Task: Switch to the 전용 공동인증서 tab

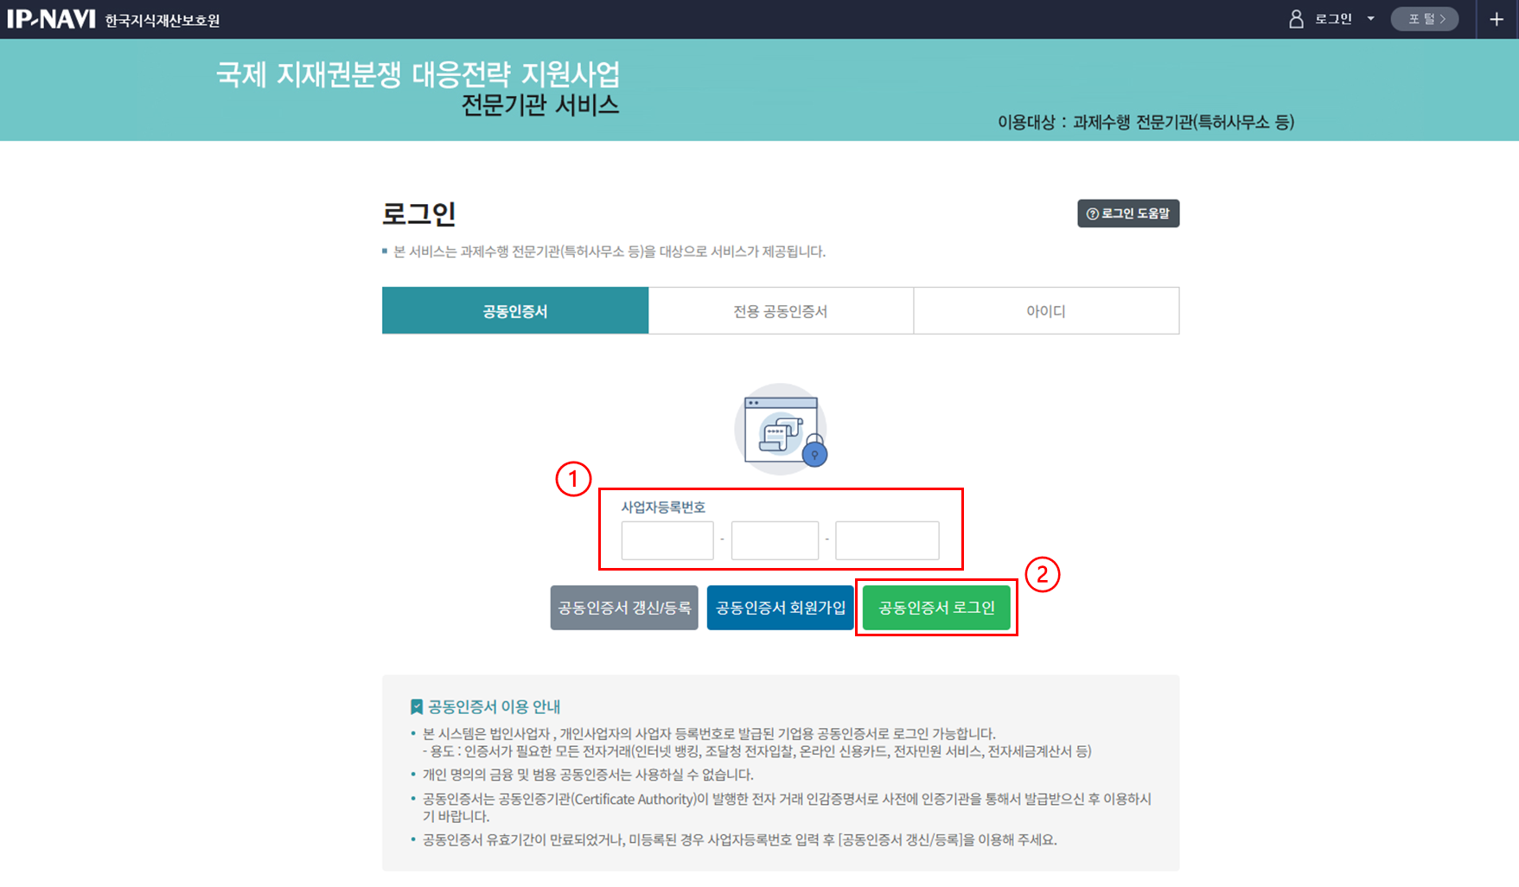Action: pos(781,311)
